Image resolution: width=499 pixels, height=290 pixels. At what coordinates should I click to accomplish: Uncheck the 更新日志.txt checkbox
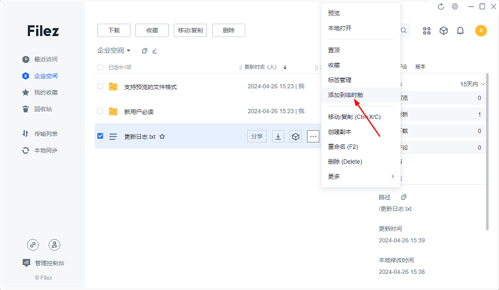[100, 136]
